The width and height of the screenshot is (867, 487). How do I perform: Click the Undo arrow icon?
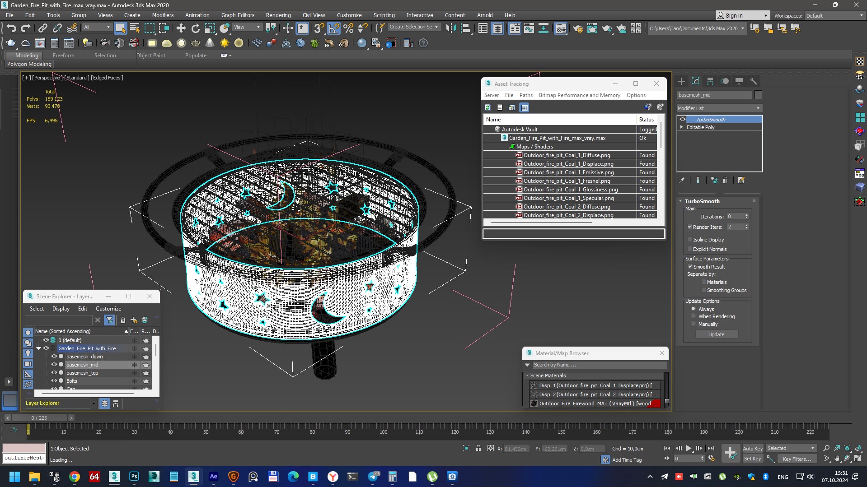(x=11, y=28)
